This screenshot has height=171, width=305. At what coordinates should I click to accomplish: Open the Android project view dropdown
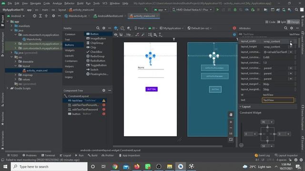(x=16, y=16)
